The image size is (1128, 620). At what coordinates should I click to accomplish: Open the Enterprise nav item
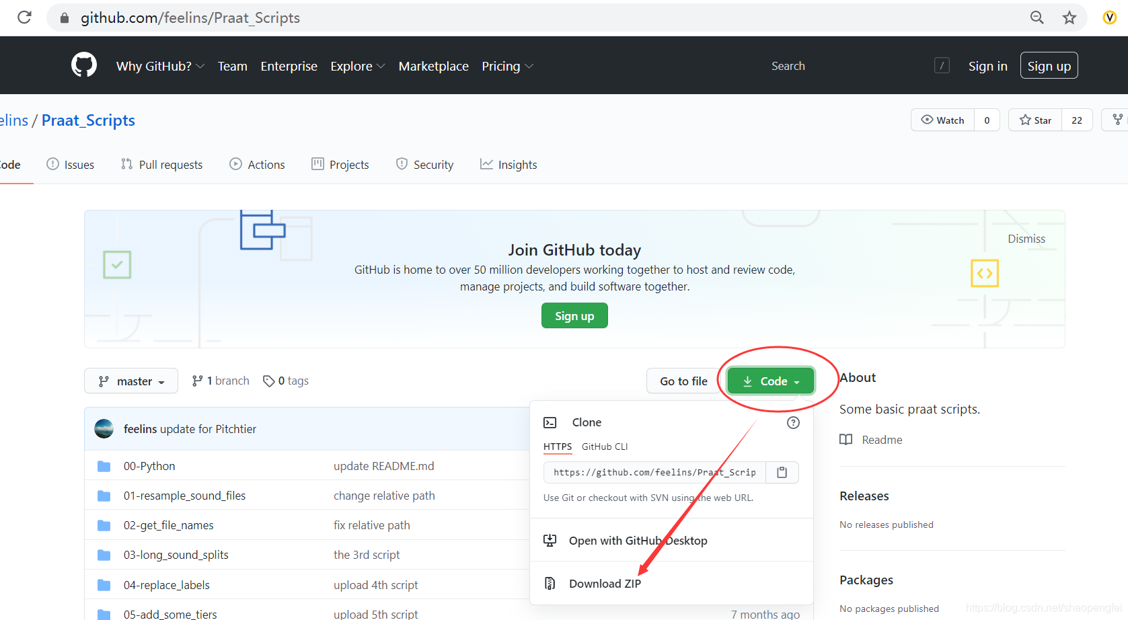289,66
